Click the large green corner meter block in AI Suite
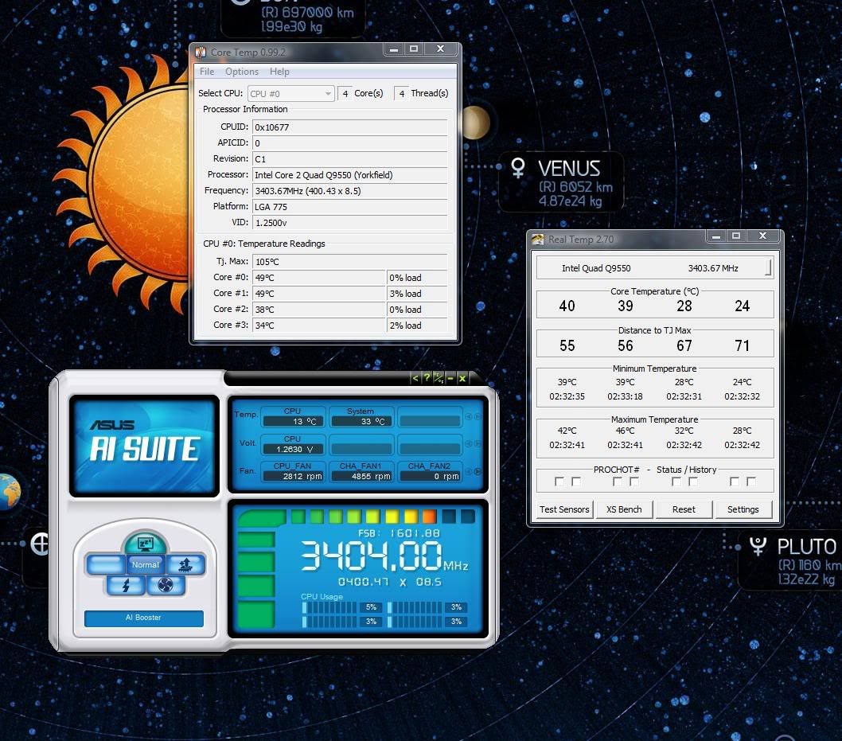Viewport: 842px width, 741px height. pos(262,518)
